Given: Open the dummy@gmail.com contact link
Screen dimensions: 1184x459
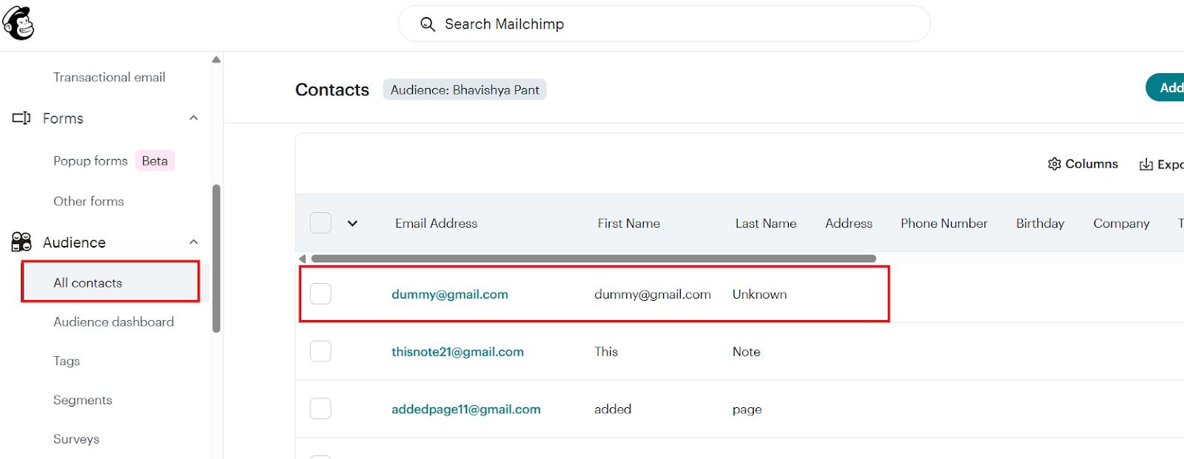Looking at the screenshot, I should pos(450,294).
